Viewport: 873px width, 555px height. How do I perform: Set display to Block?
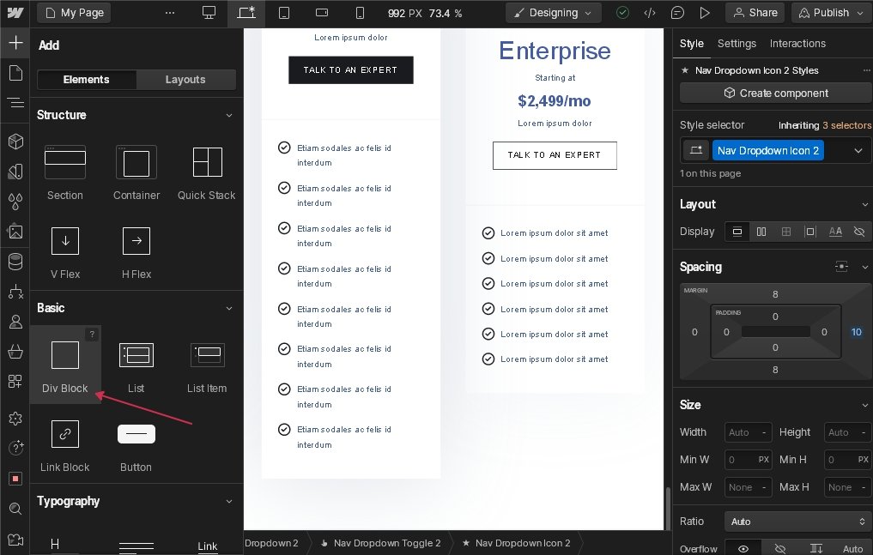click(737, 232)
